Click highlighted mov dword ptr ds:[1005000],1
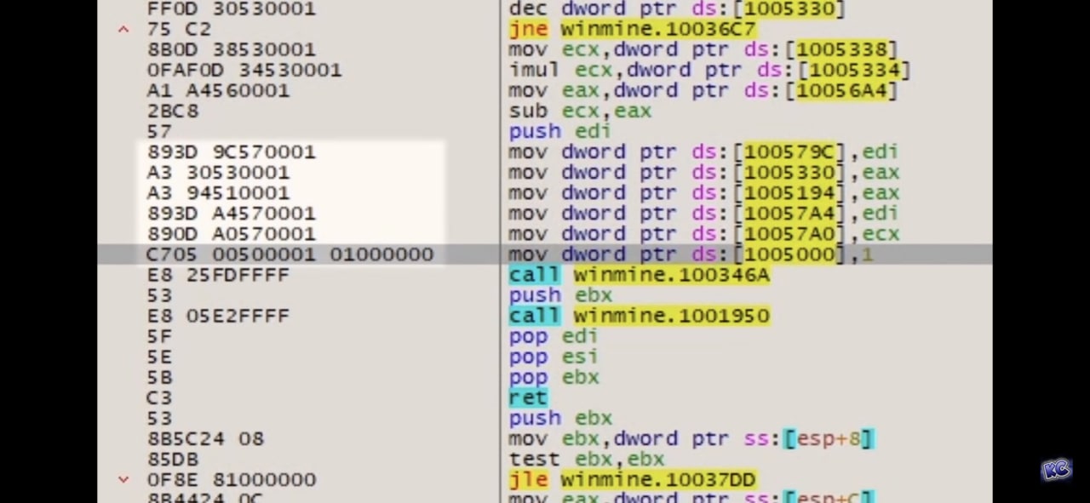The height and width of the screenshot is (503, 1090). click(x=691, y=254)
